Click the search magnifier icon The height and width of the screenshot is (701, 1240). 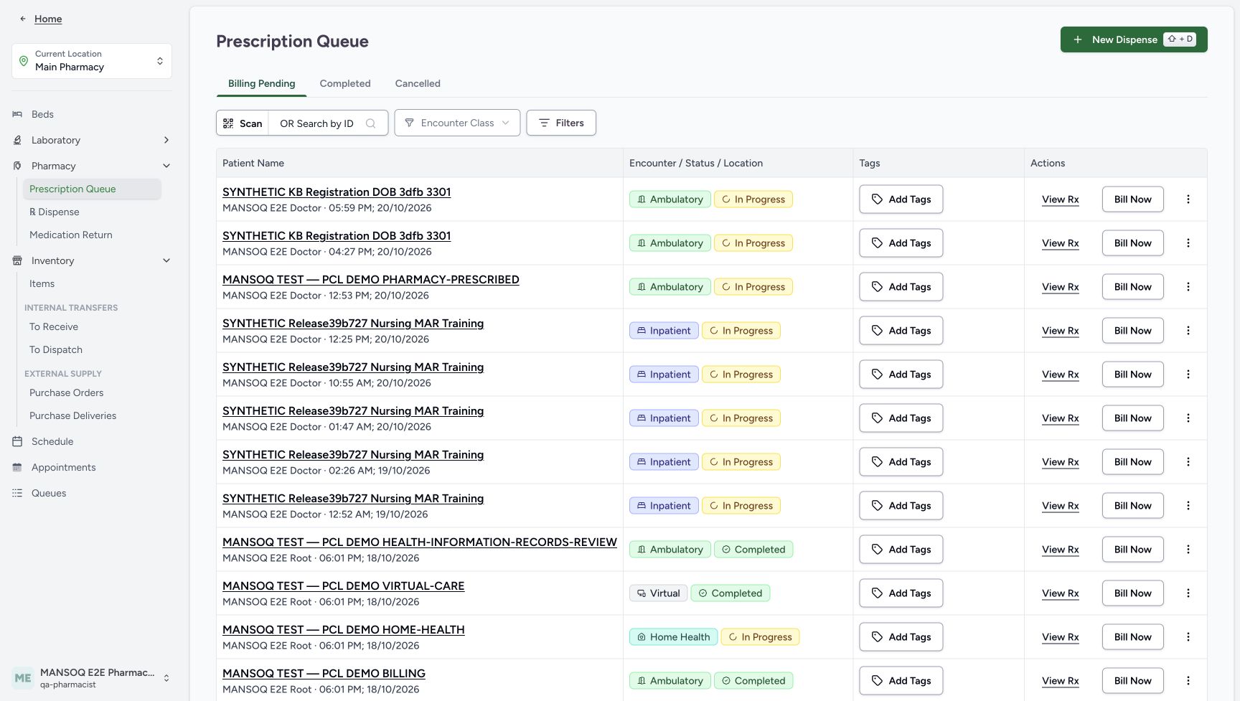pyautogui.click(x=370, y=123)
